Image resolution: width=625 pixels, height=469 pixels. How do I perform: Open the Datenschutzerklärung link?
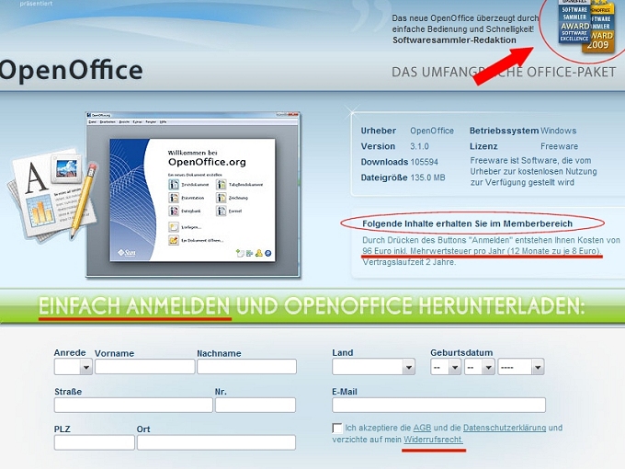[x=505, y=428]
